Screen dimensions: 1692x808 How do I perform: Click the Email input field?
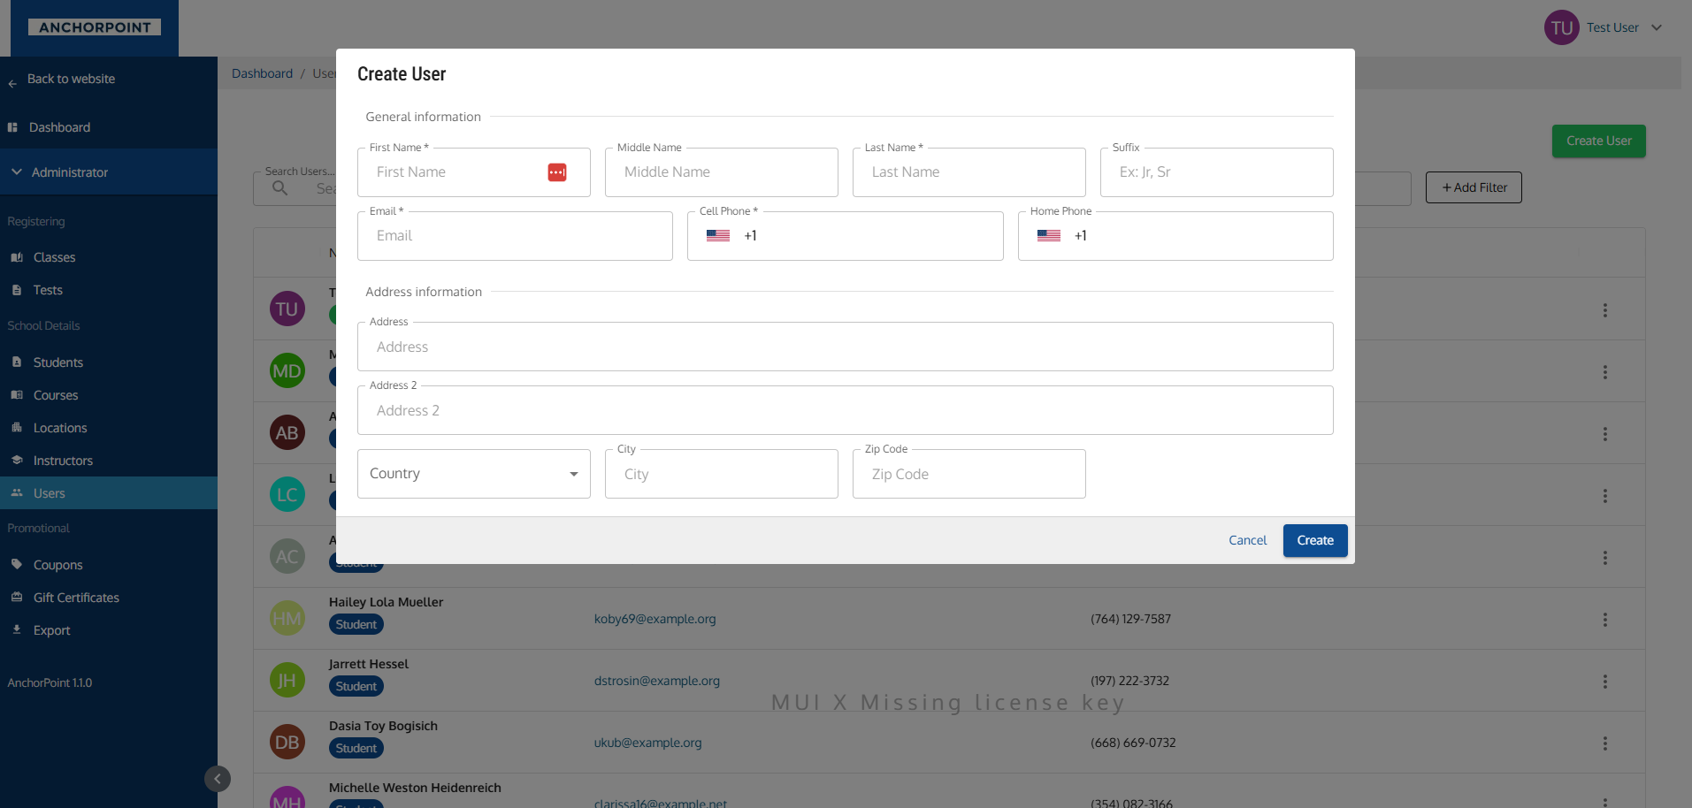pos(515,236)
